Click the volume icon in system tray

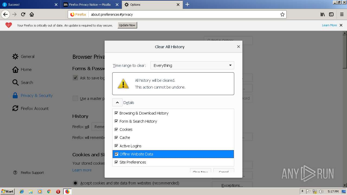[321, 191]
